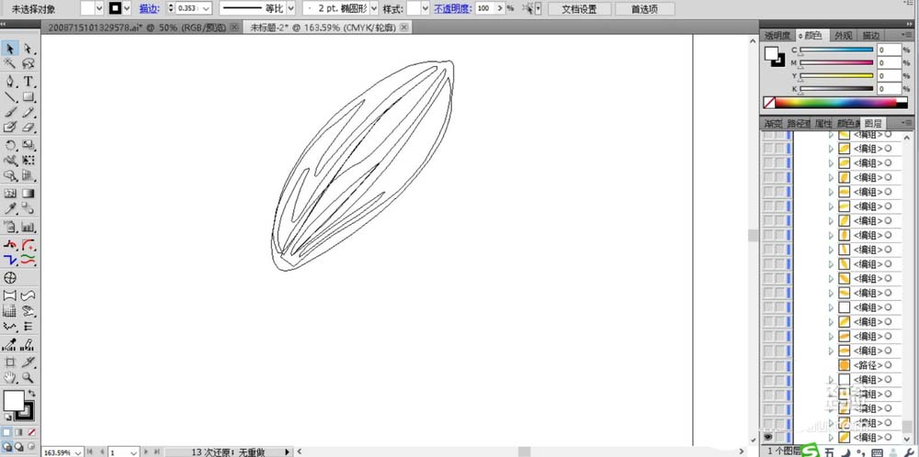Choose the Column Graph tool
The image size is (919, 457).
click(x=28, y=227)
